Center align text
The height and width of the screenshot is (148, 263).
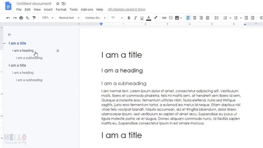194,18
